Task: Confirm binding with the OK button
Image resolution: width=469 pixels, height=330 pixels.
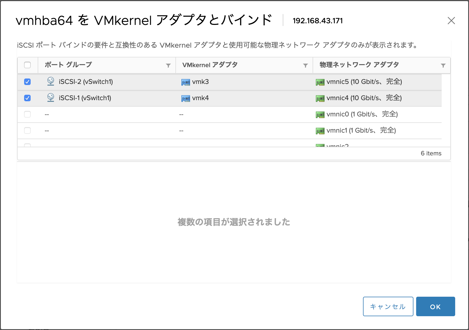Action: click(436, 306)
